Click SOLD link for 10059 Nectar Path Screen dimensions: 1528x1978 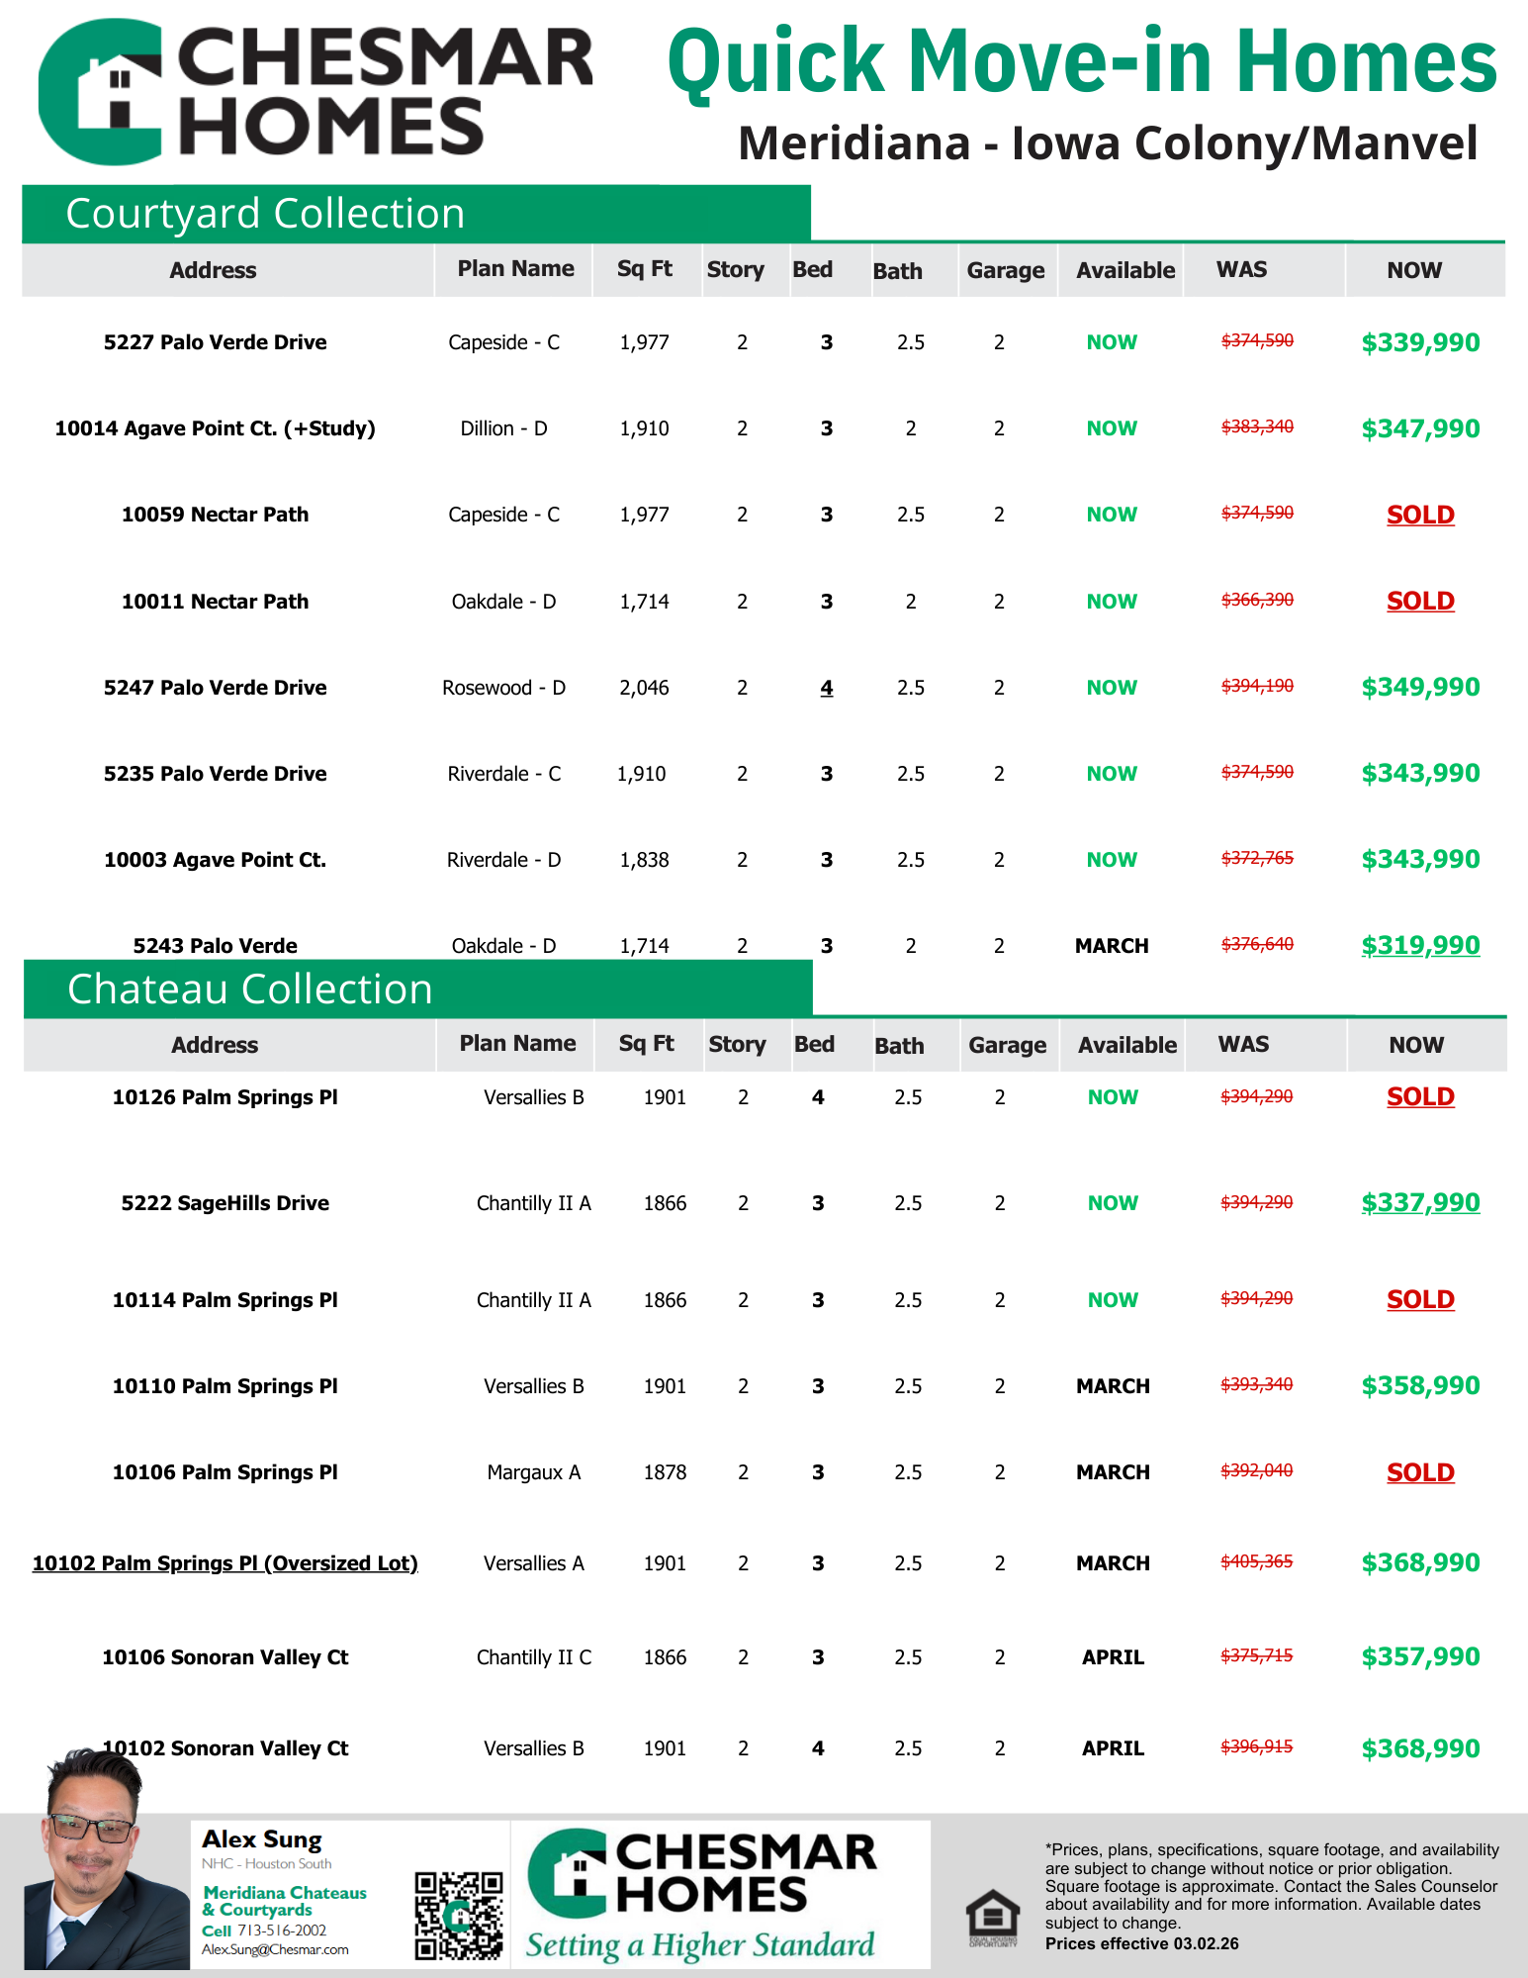1420,515
